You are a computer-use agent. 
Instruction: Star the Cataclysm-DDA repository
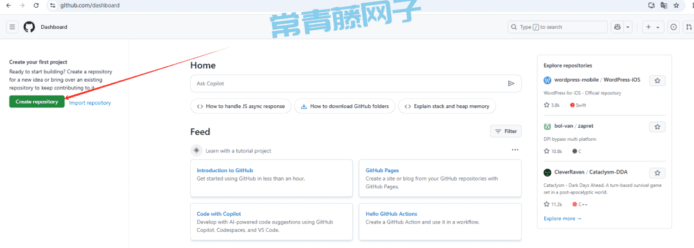657,173
